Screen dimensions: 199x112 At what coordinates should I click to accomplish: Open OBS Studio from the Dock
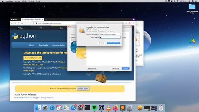(x=101, y=108)
